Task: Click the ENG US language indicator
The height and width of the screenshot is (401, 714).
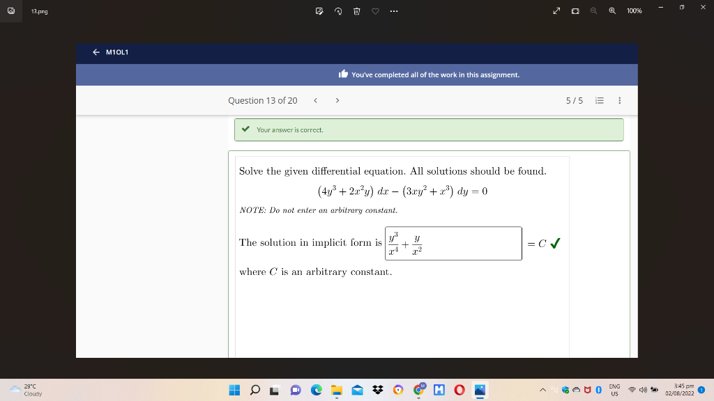Action: click(x=614, y=390)
